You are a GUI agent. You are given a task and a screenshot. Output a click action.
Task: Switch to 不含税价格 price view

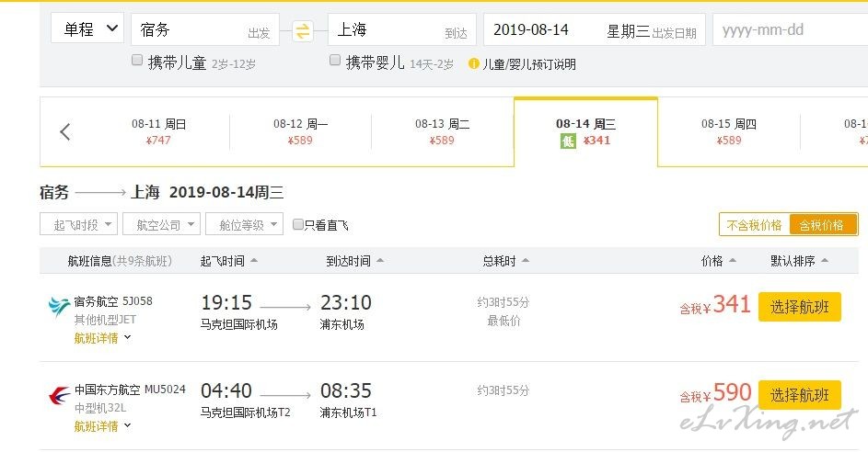754,225
